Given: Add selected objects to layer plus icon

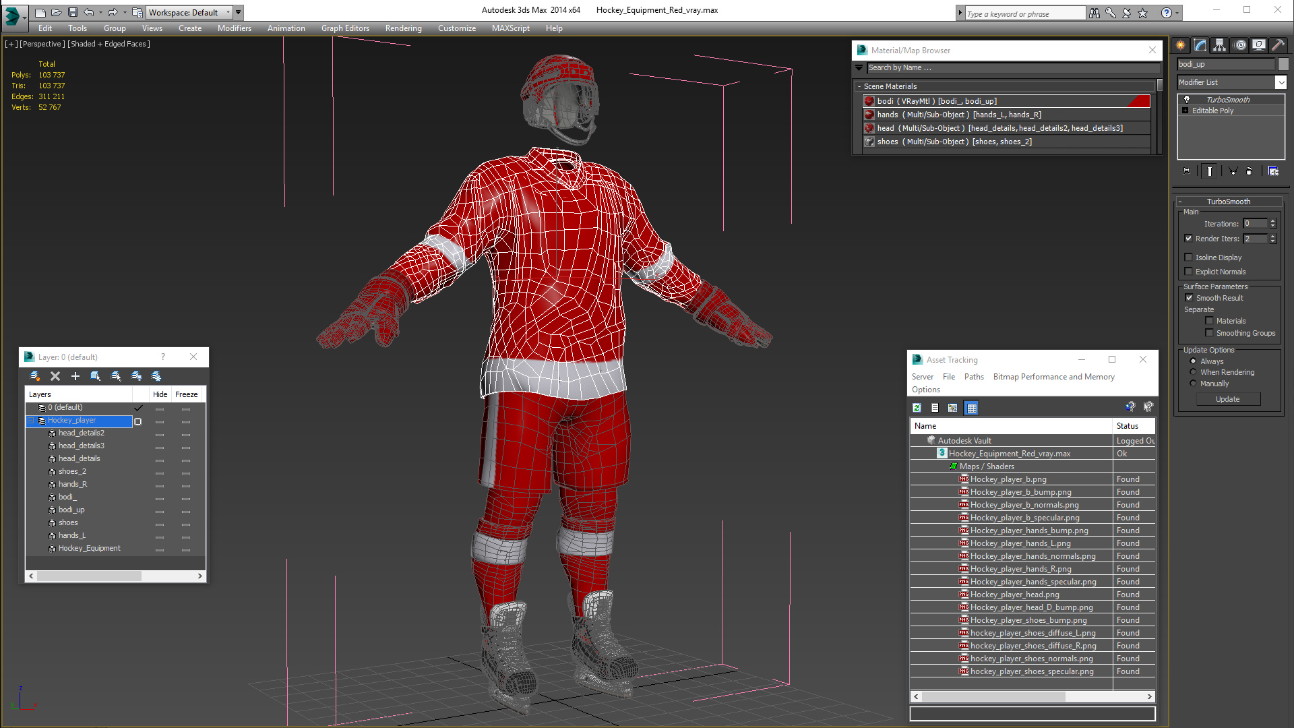Looking at the screenshot, I should tap(75, 376).
